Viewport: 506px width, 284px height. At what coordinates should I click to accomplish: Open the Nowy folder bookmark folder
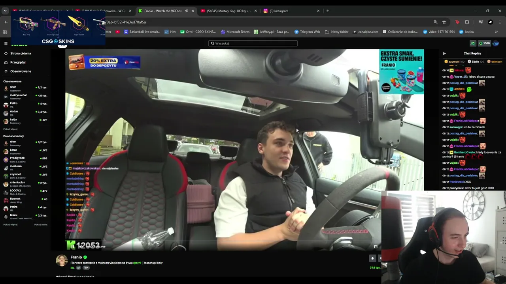[337, 32]
